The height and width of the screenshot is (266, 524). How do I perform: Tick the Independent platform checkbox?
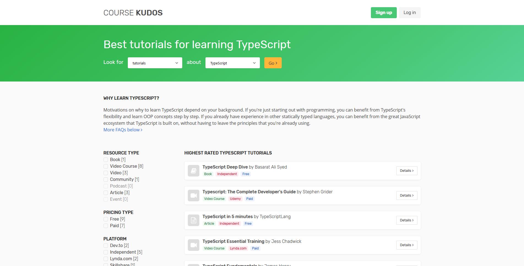[x=106, y=252]
